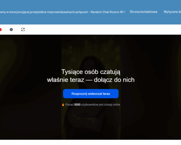The height and width of the screenshot is (145, 181).
Task: Click the heading 'Tysiące osób czatują'
Action: coord(91,72)
